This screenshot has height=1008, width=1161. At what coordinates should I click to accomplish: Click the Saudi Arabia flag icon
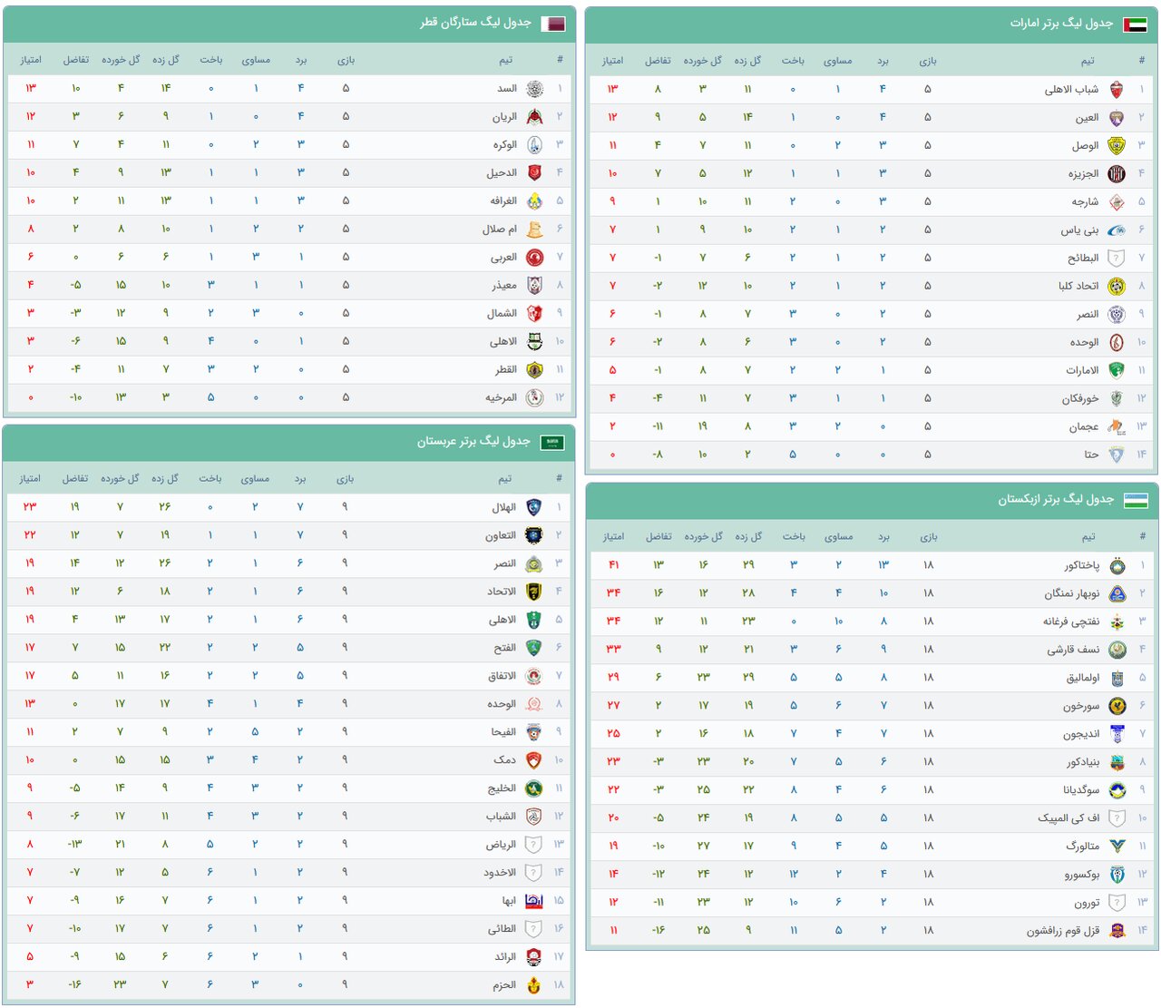[x=552, y=442]
